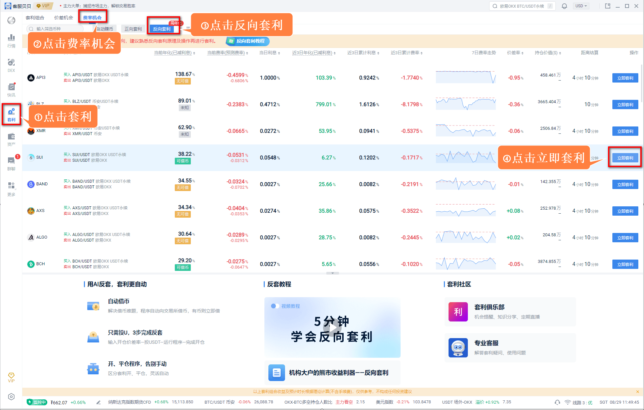Click the BCH coin icon
Screen dimensions: 644x410
click(31, 264)
